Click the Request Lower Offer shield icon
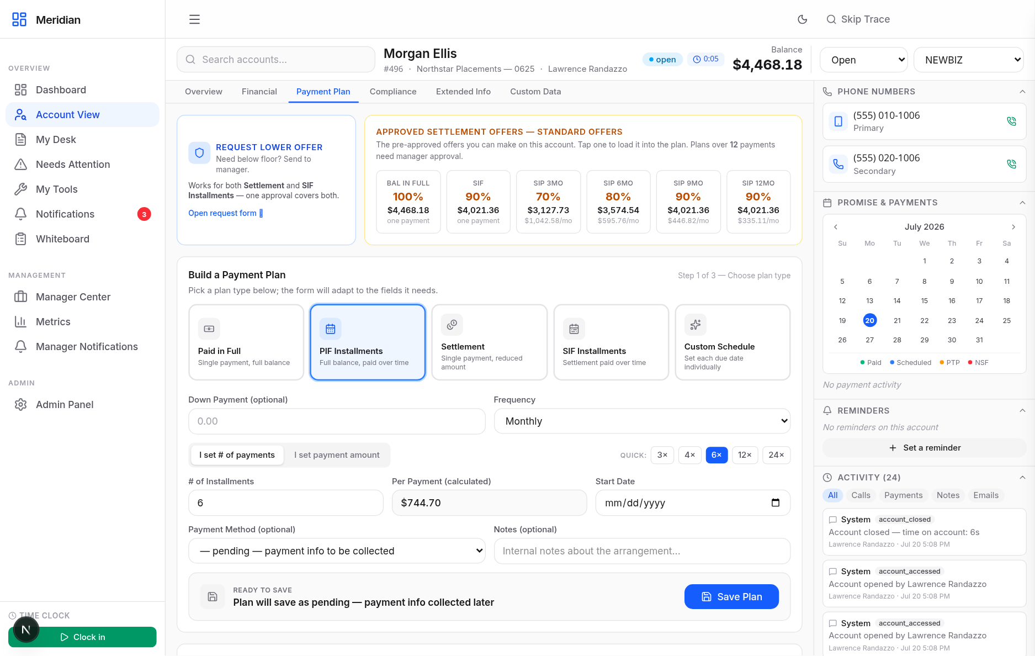 click(x=199, y=153)
